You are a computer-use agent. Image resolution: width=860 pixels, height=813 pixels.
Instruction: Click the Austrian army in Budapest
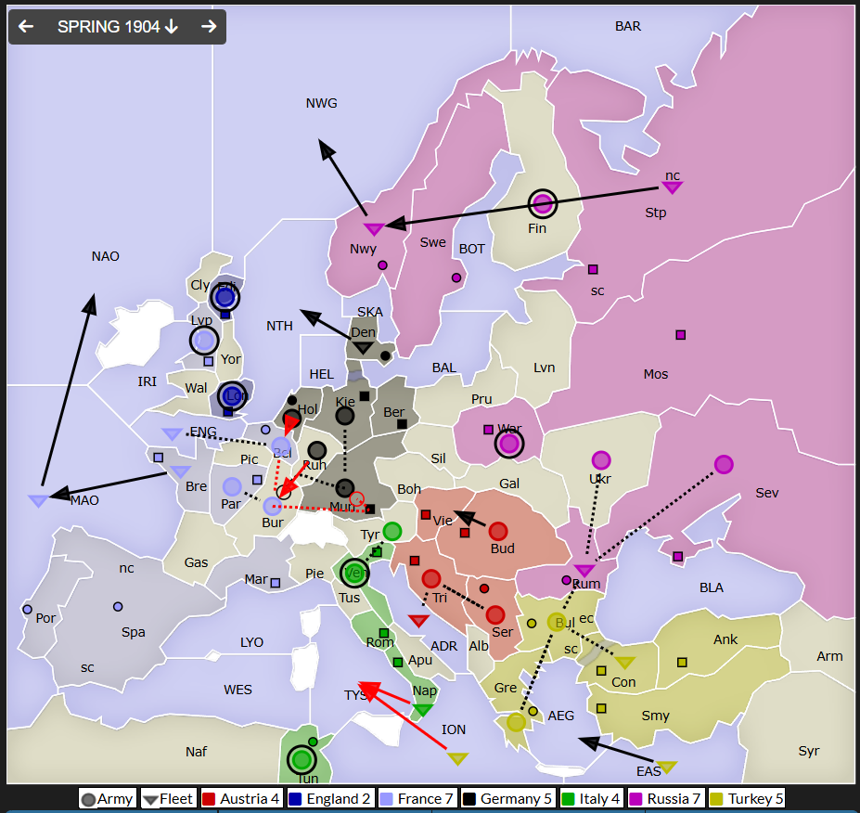coord(498,532)
